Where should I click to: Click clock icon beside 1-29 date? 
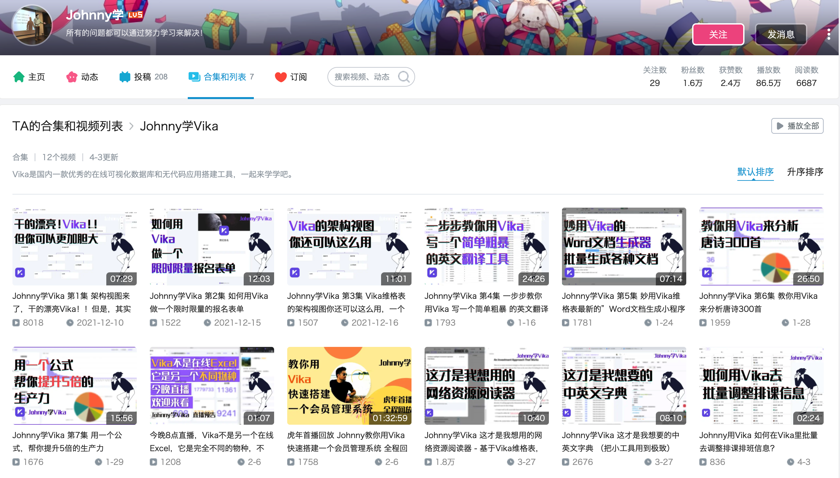(98, 462)
